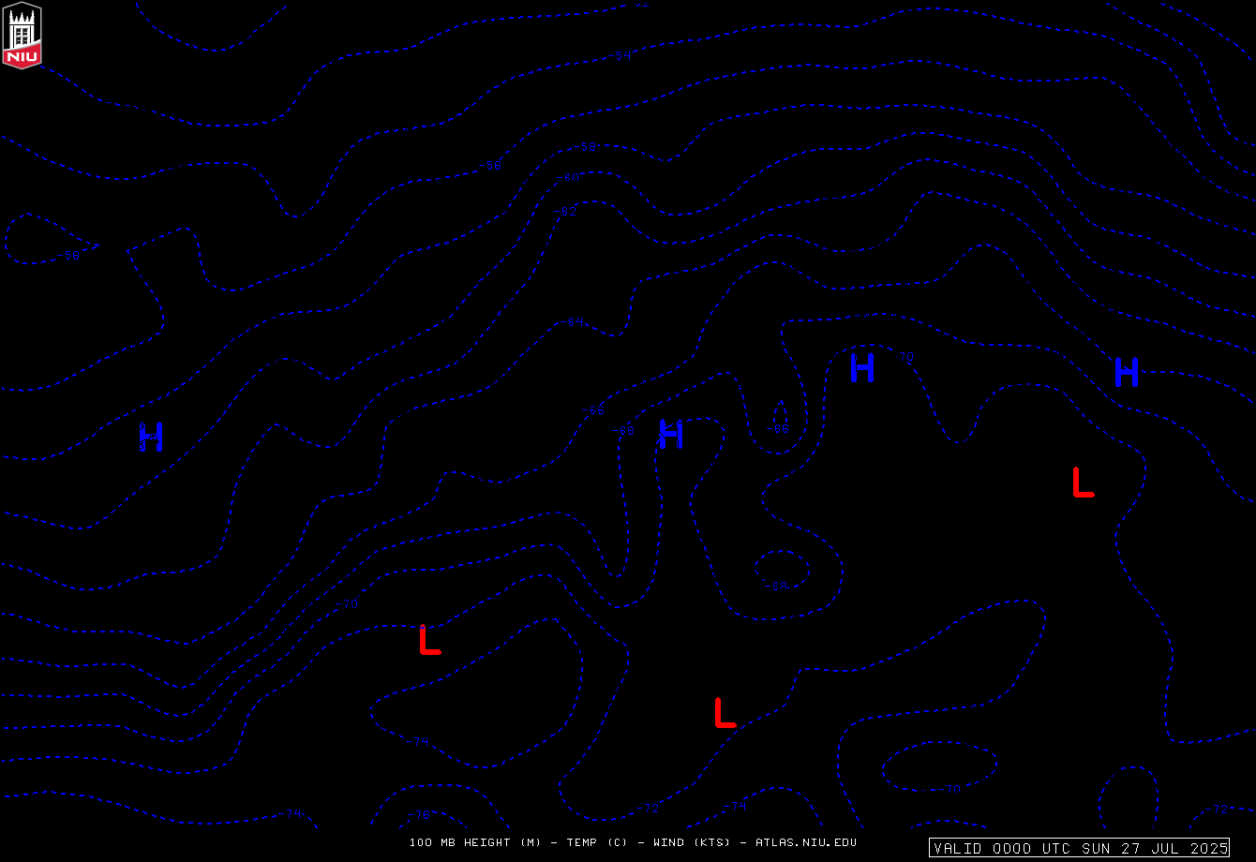The height and width of the screenshot is (862, 1256).
Task: Select the red L left of the -74 closed contour
Action: 430,639
